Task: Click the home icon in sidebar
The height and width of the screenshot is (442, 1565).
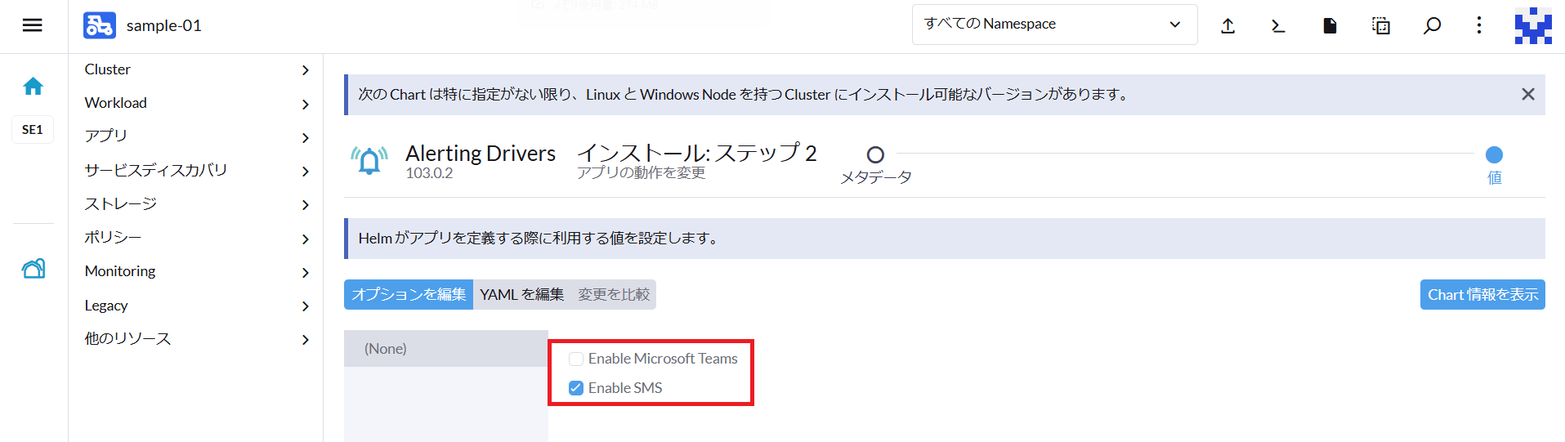Action: 33,87
